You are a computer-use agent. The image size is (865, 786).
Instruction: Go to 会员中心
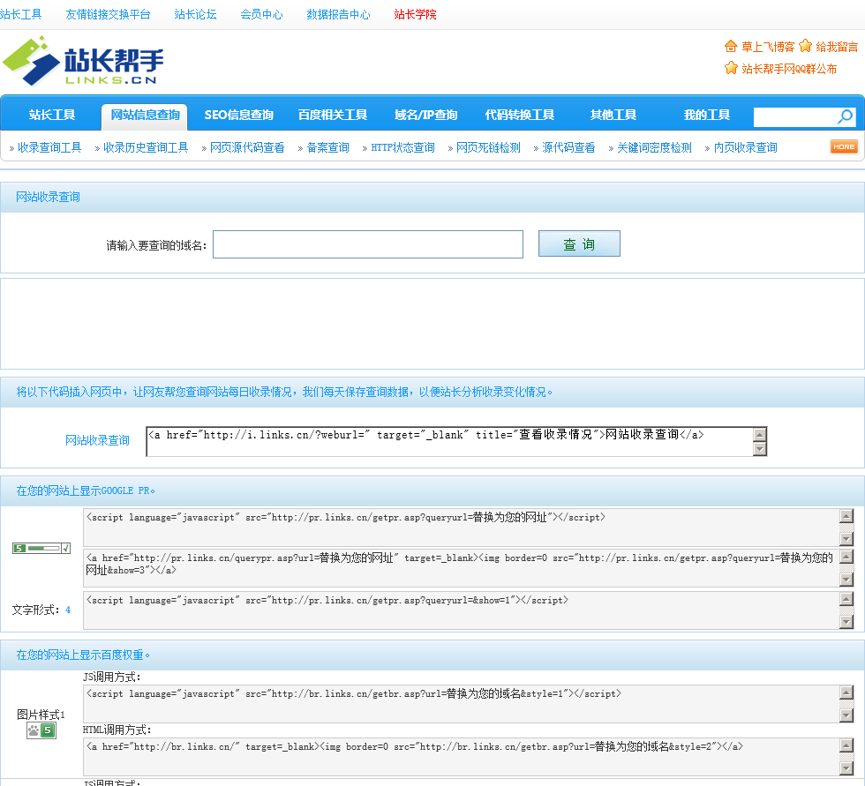point(261,14)
